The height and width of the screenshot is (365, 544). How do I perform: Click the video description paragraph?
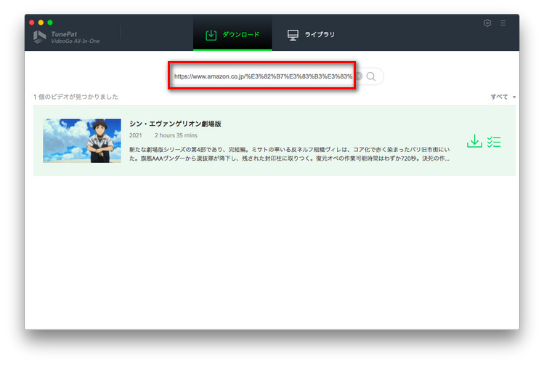(289, 154)
